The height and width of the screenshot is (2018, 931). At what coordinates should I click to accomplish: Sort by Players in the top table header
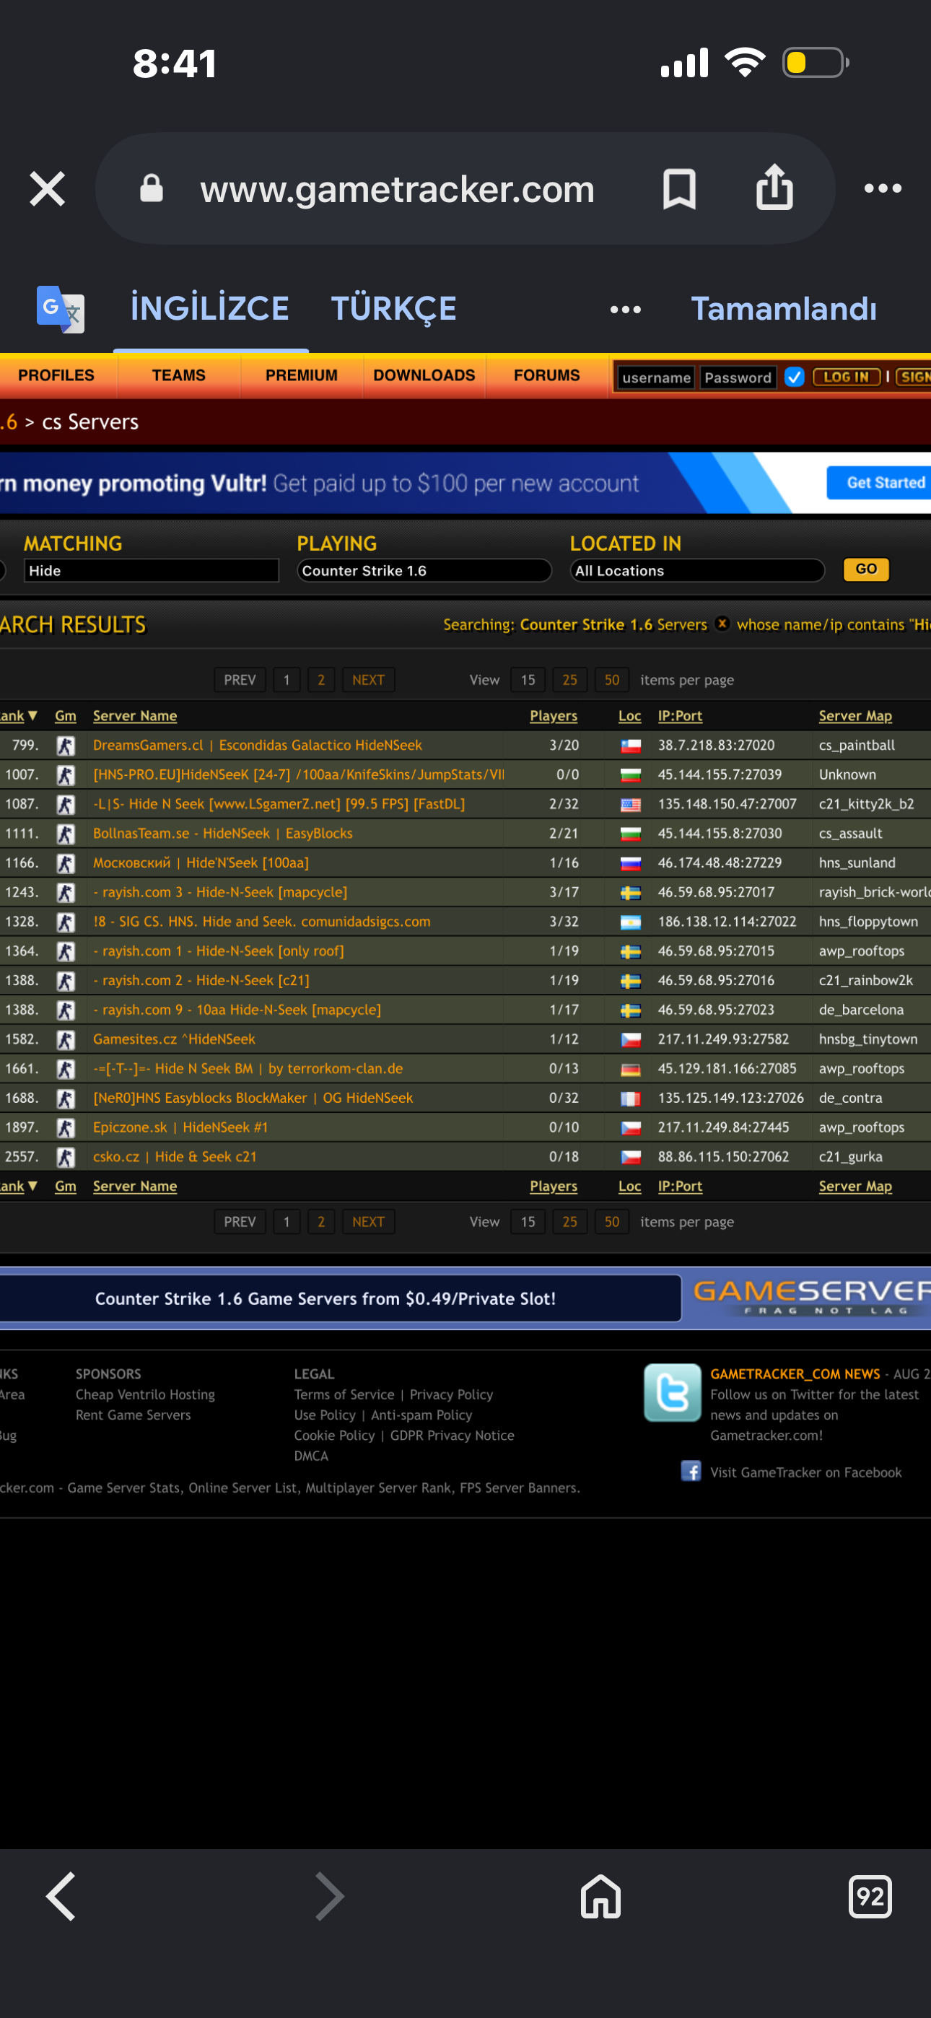point(554,715)
